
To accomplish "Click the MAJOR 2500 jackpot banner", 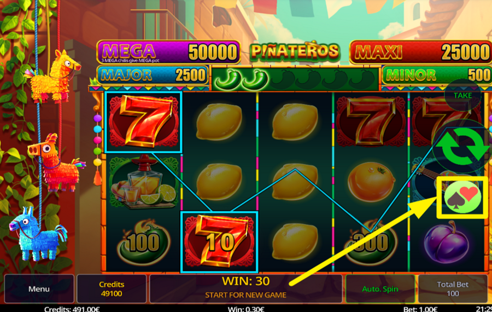I will click(x=153, y=75).
